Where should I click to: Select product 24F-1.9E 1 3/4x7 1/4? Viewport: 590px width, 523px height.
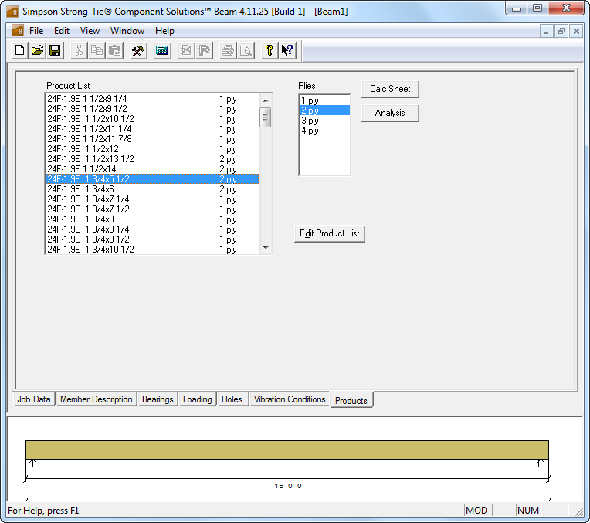[152, 199]
